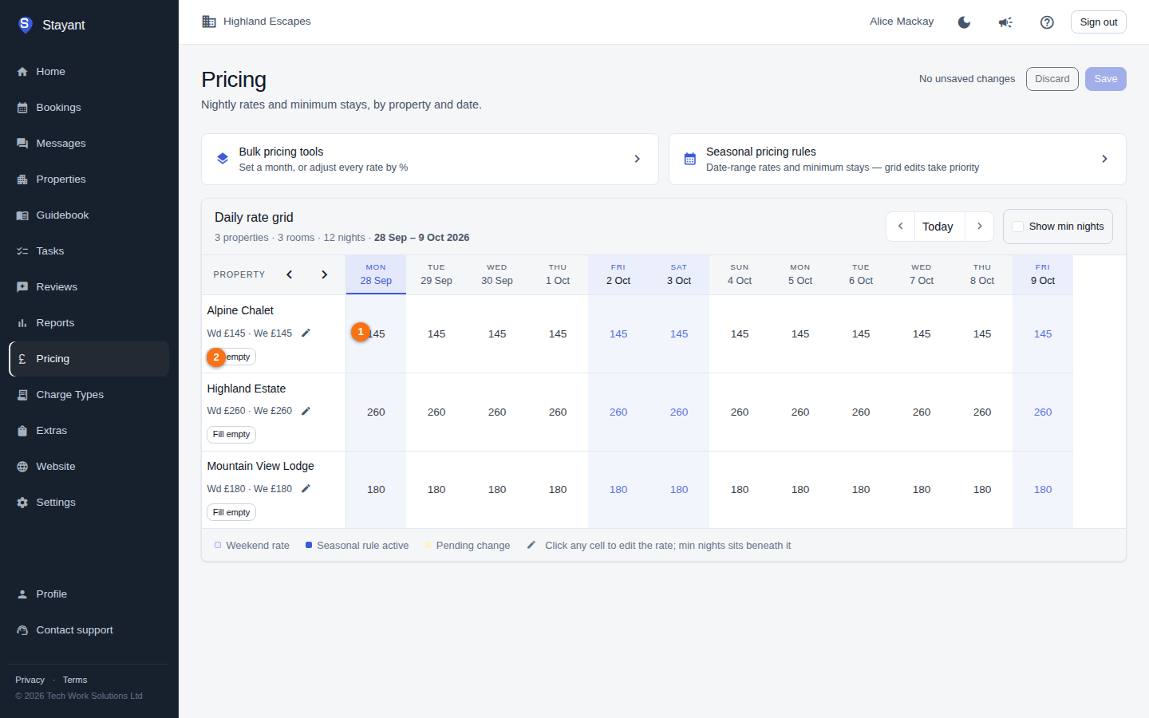Open the Privacy link
1149x718 pixels.
30,680
